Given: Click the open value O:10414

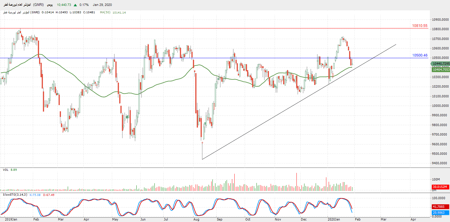Looking at the screenshot, I should point(47,12).
